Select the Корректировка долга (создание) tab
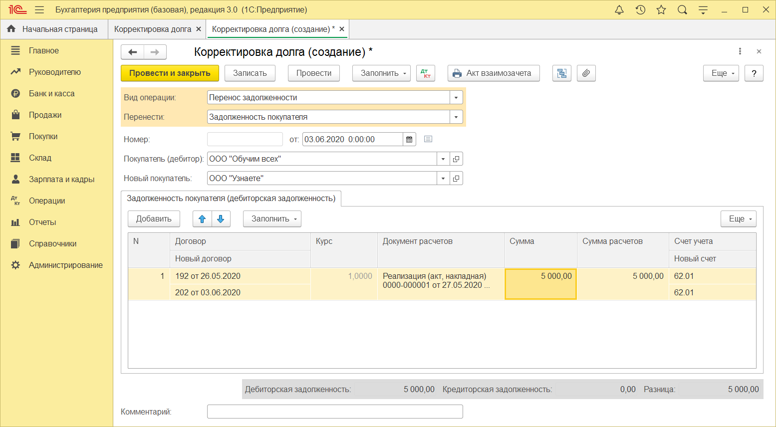776x427 pixels. coord(273,29)
